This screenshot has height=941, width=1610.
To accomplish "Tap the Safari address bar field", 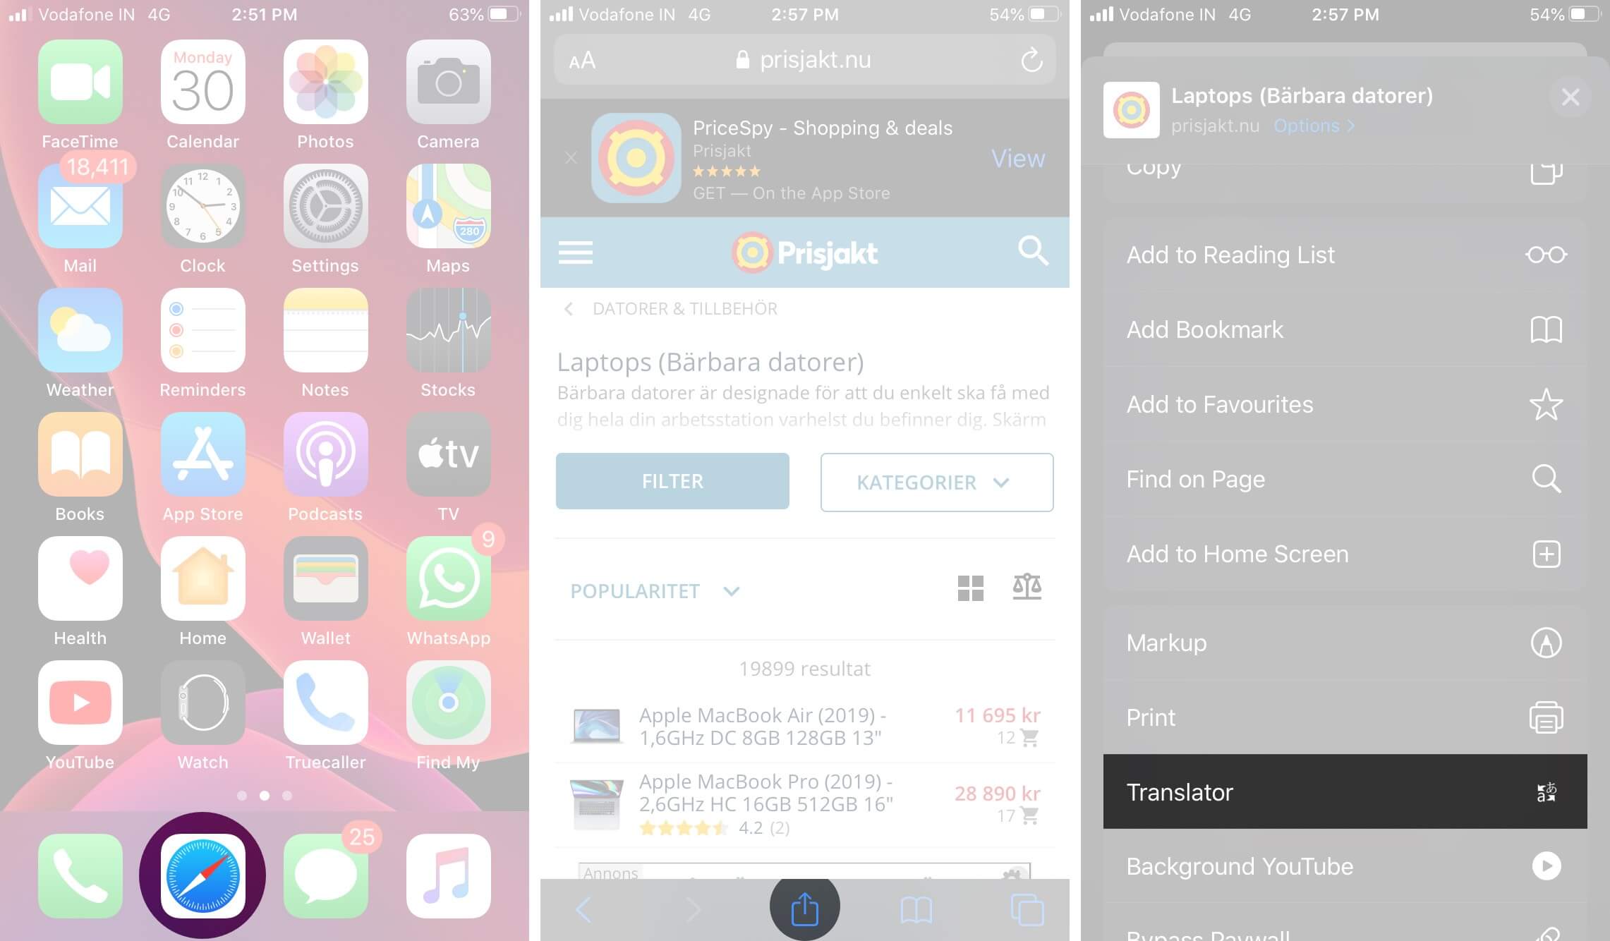I will tap(804, 59).
